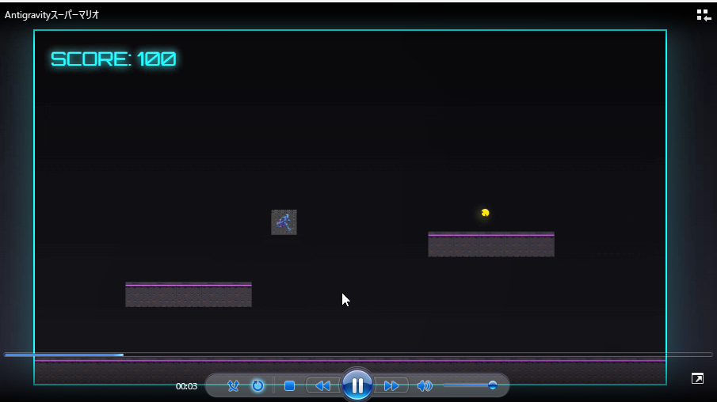Click the yellow coin in the video
The width and height of the screenshot is (717, 402).
click(485, 213)
